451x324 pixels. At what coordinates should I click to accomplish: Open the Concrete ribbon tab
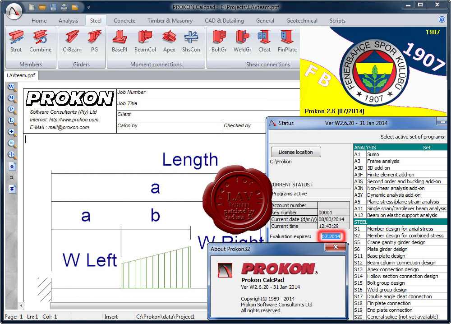(x=124, y=21)
